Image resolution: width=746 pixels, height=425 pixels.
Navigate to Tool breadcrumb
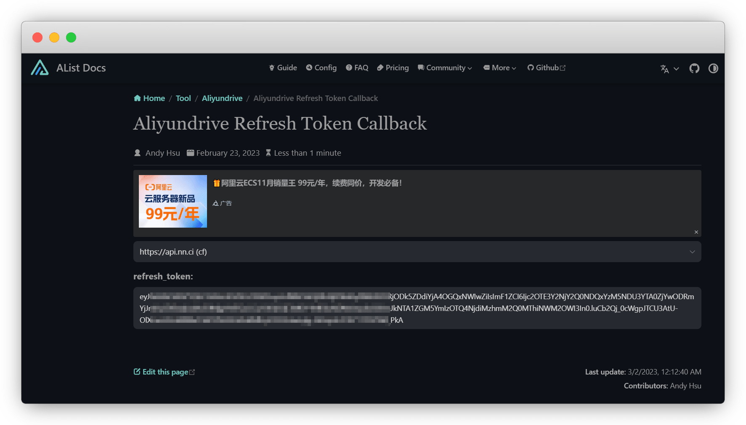[183, 98]
